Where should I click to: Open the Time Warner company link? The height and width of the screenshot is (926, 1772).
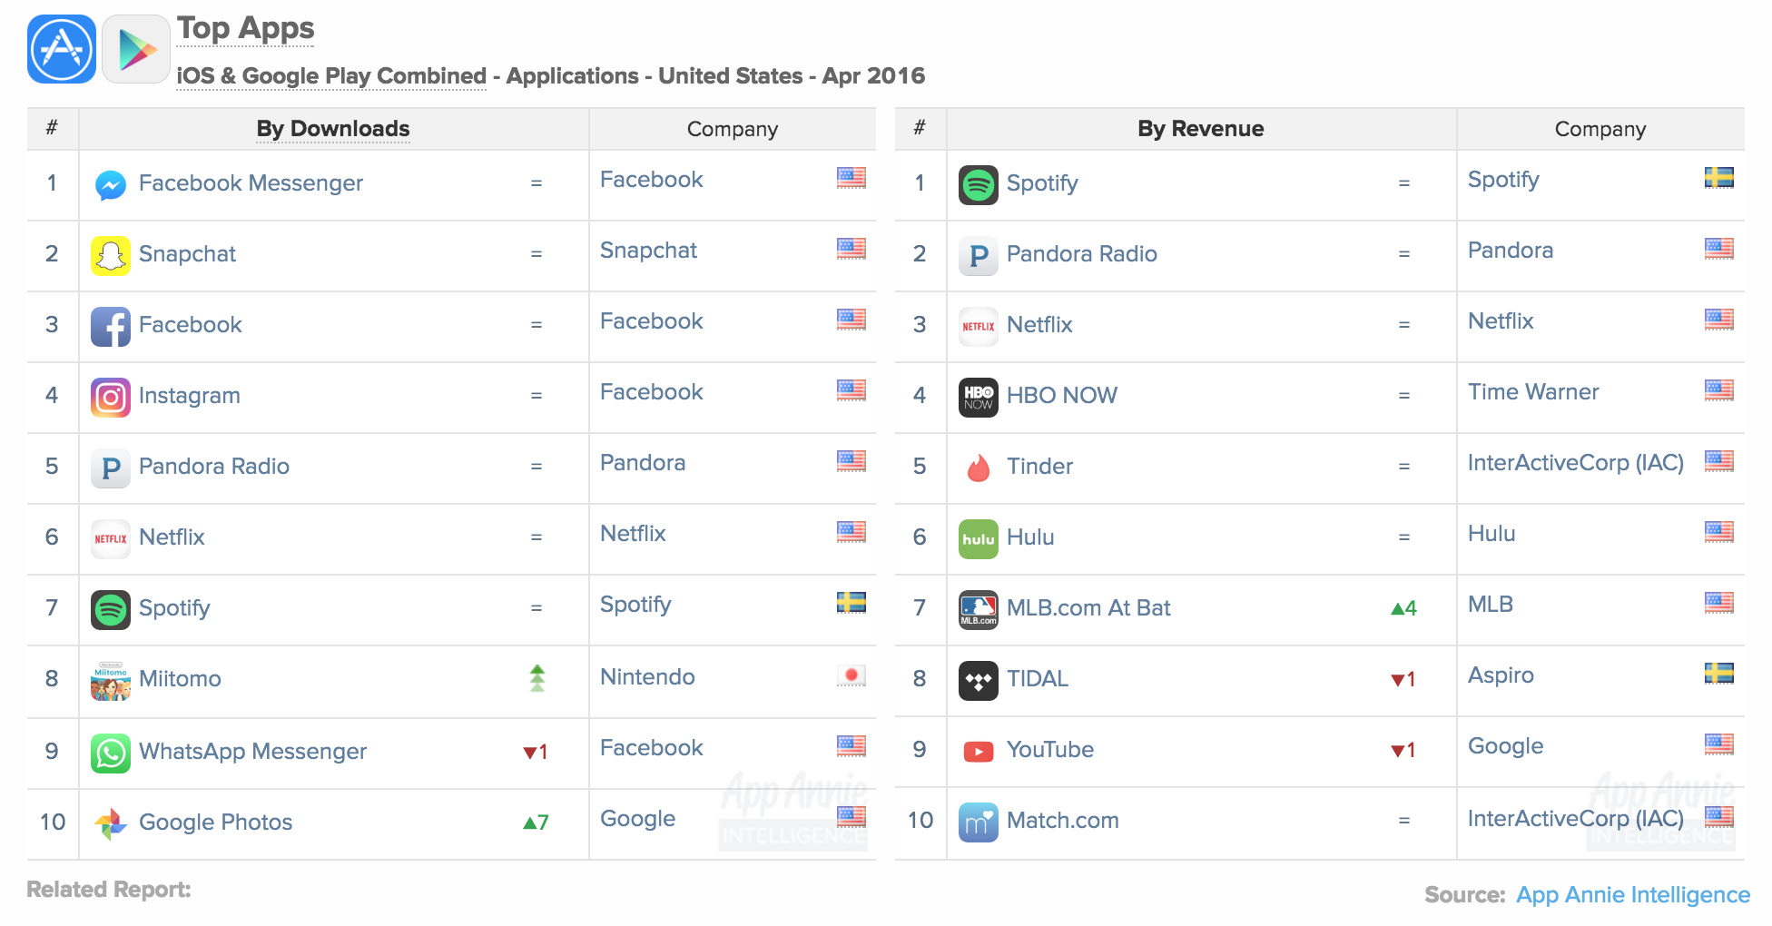click(x=1533, y=392)
